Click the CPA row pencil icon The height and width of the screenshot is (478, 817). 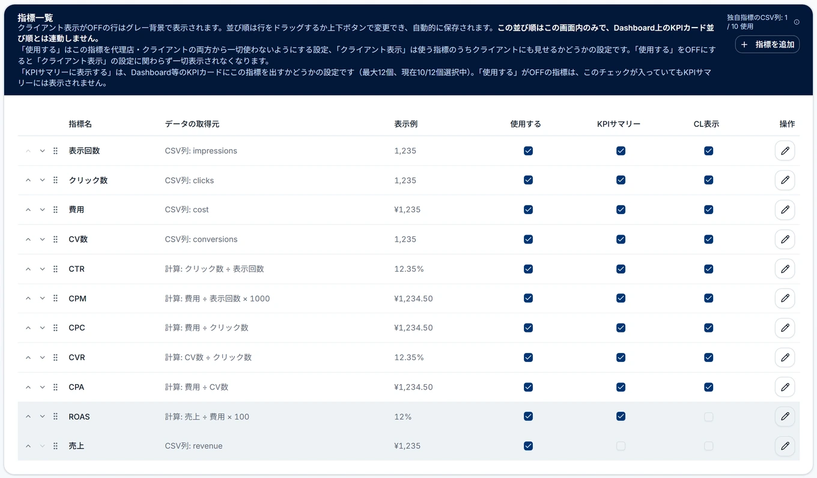click(785, 387)
